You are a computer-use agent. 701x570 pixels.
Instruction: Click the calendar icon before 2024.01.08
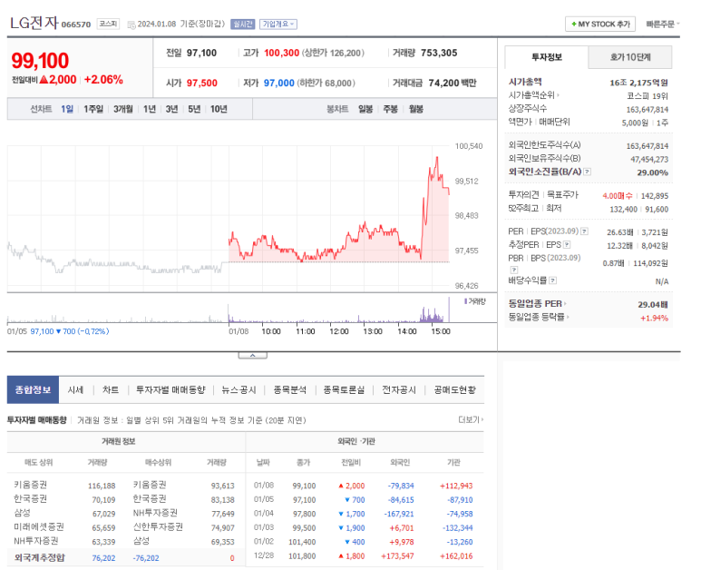[131, 25]
